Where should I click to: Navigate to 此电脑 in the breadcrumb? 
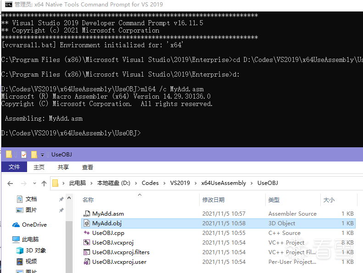click(78, 183)
